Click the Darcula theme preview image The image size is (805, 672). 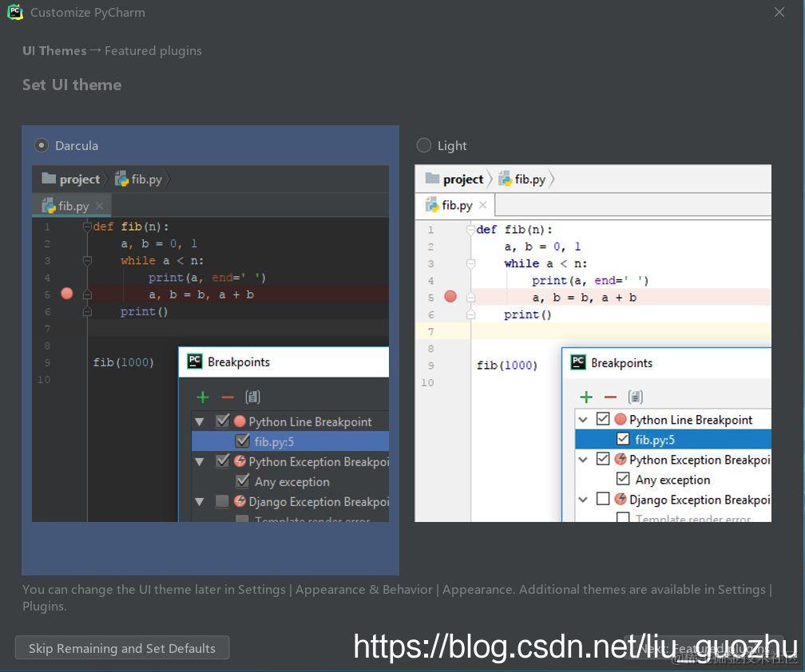tap(210, 343)
